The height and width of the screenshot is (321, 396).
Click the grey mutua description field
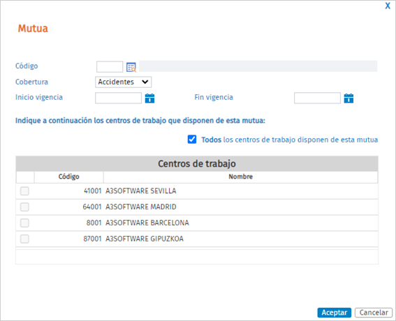(258, 66)
